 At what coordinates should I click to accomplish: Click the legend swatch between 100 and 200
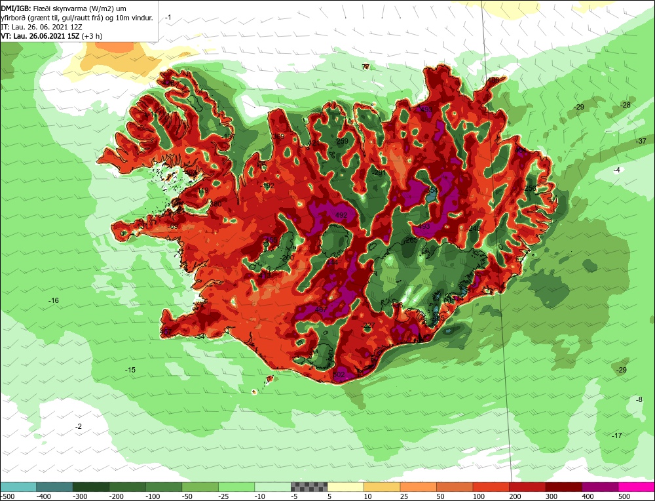(x=491, y=487)
